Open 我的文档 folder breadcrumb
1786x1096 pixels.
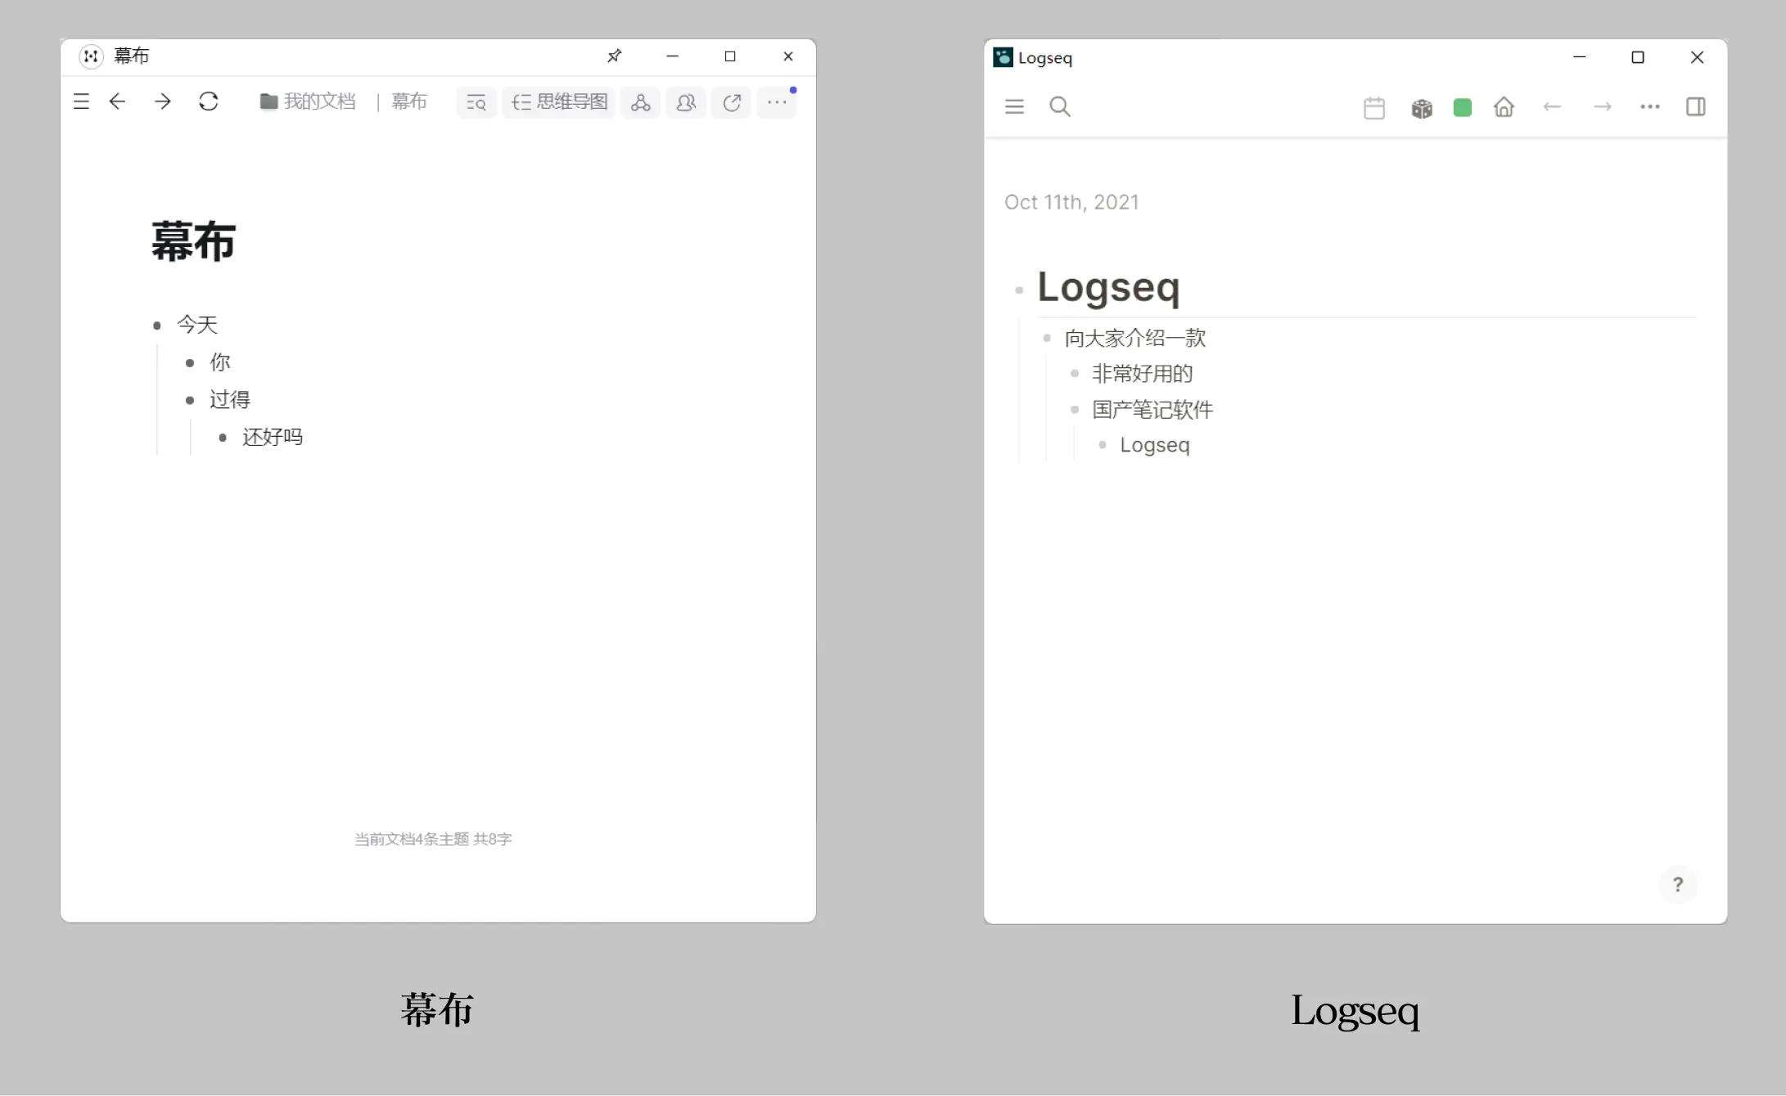pos(308,101)
